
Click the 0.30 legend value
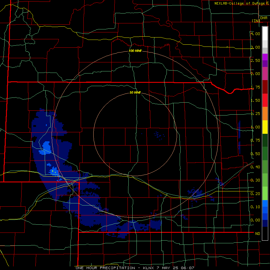[x=255, y=180]
